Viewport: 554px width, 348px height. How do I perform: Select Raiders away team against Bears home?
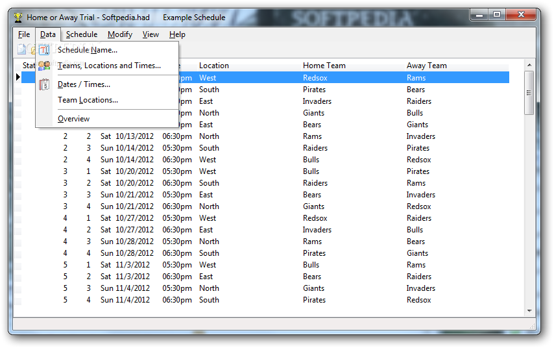coord(418,276)
